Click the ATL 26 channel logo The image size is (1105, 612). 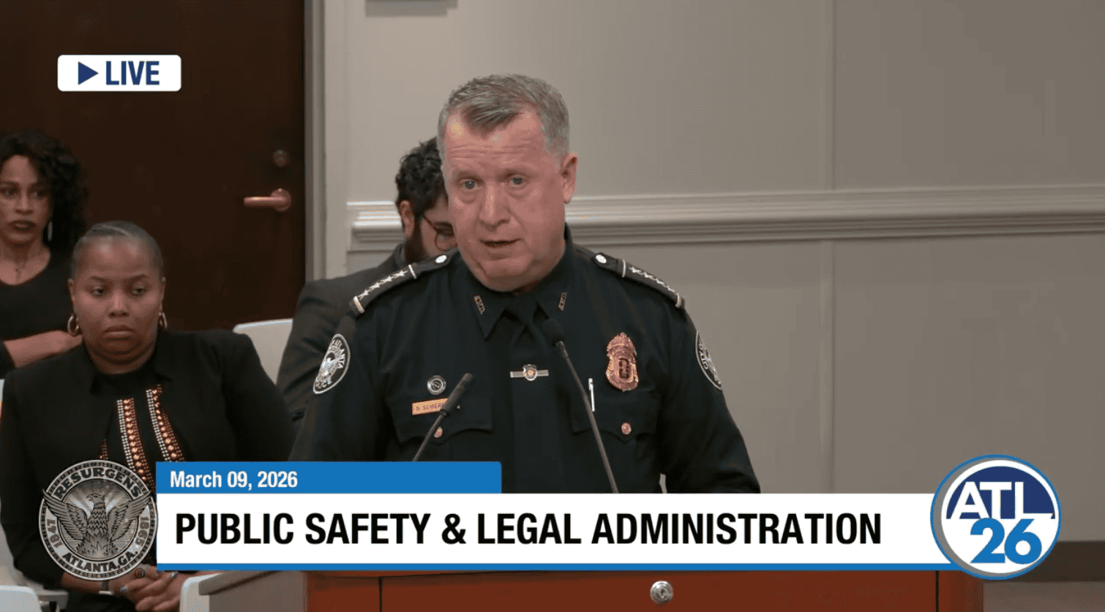click(995, 517)
